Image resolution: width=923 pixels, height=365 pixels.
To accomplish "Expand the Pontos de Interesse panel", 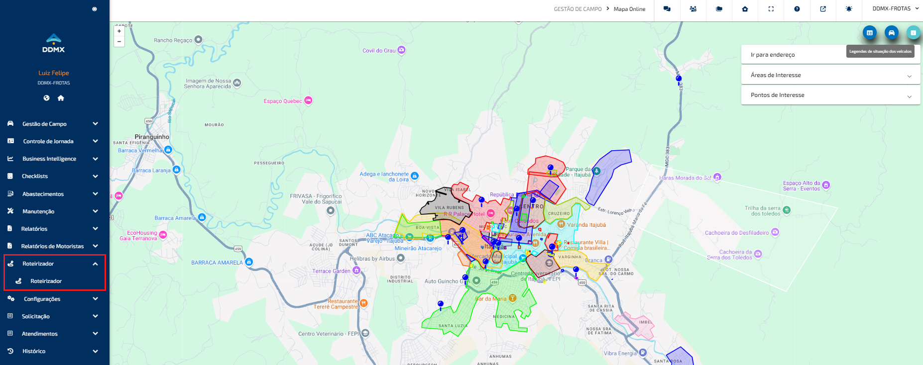I will pos(830,95).
